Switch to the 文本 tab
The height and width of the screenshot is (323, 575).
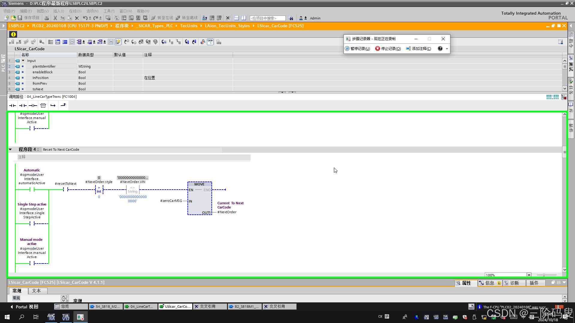pos(36,291)
